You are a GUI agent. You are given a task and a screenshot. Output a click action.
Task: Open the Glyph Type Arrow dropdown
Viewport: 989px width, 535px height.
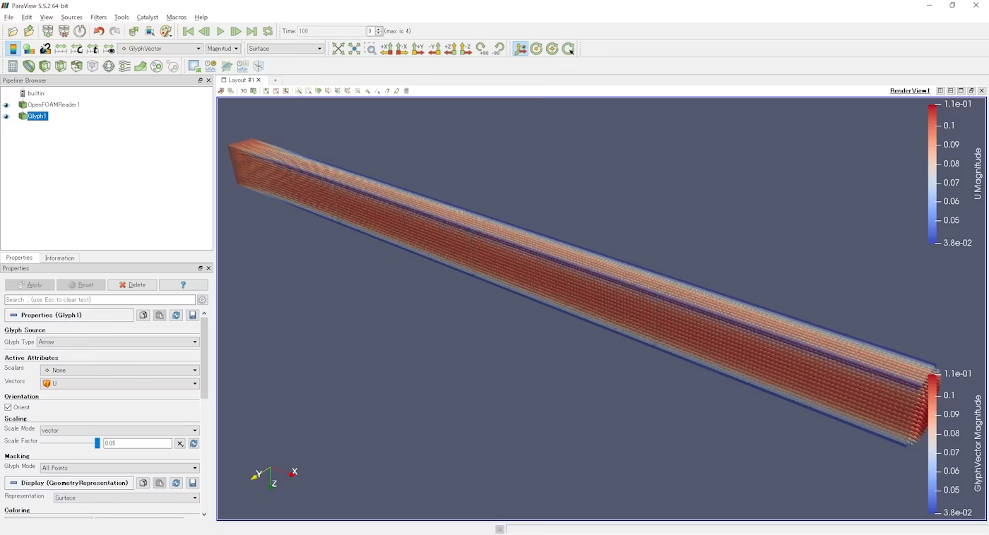click(x=118, y=342)
